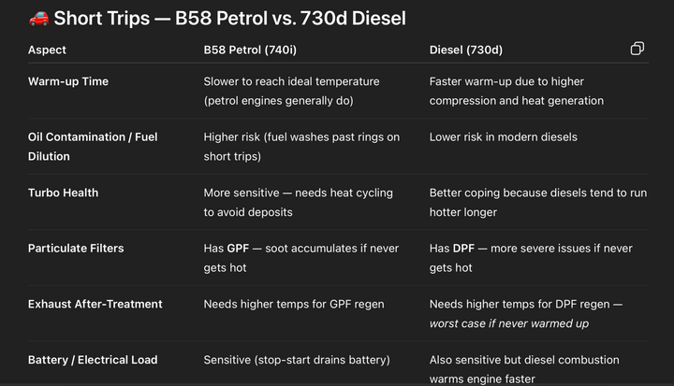Click the Warm-up Time row label
This screenshot has width=674, height=386.
[x=68, y=81]
